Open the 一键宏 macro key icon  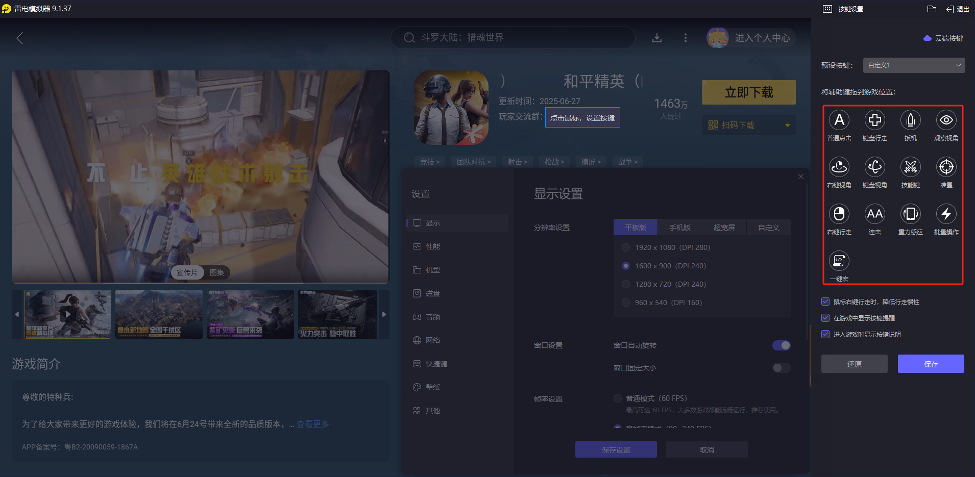point(839,261)
